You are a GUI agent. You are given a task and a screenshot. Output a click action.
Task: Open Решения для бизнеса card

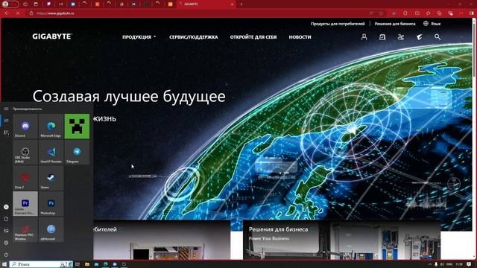pos(341,240)
